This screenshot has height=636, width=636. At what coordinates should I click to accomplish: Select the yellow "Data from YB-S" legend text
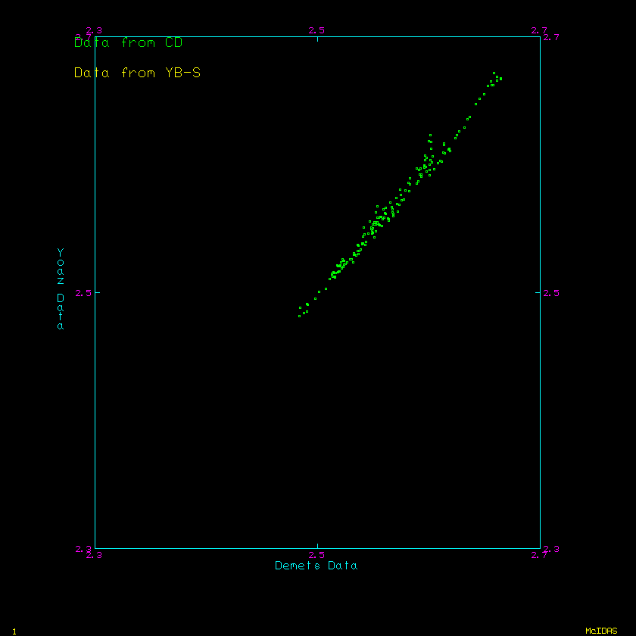point(137,73)
